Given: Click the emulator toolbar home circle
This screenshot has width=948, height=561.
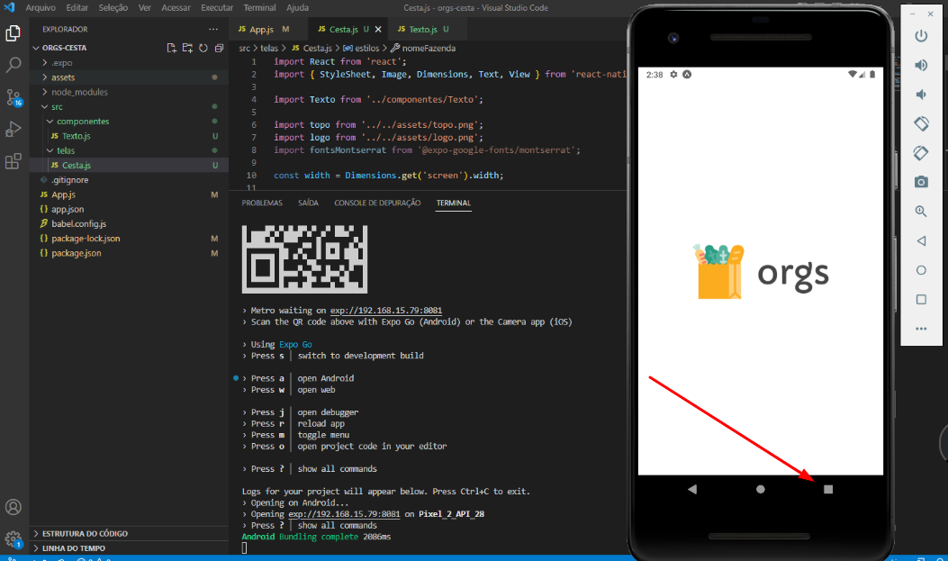Looking at the screenshot, I should coord(921,270).
